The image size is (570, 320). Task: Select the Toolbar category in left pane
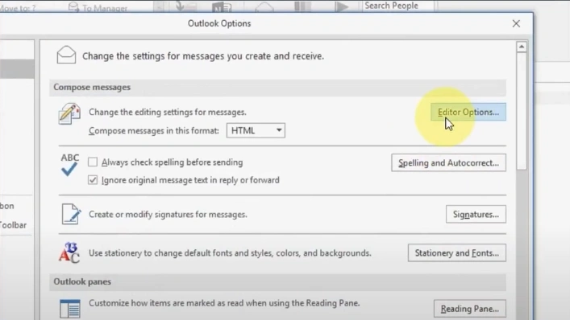13,225
